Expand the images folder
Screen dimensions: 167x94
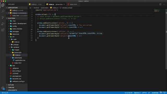pyautogui.click(x=17, y=50)
